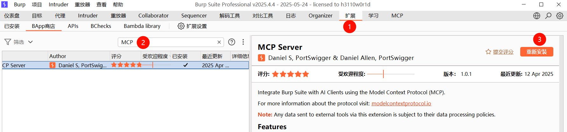Image resolution: width=567 pixels, height=132 pixels.
Task: Clear the MCP search with X icon
Action: tap(219, 42)
